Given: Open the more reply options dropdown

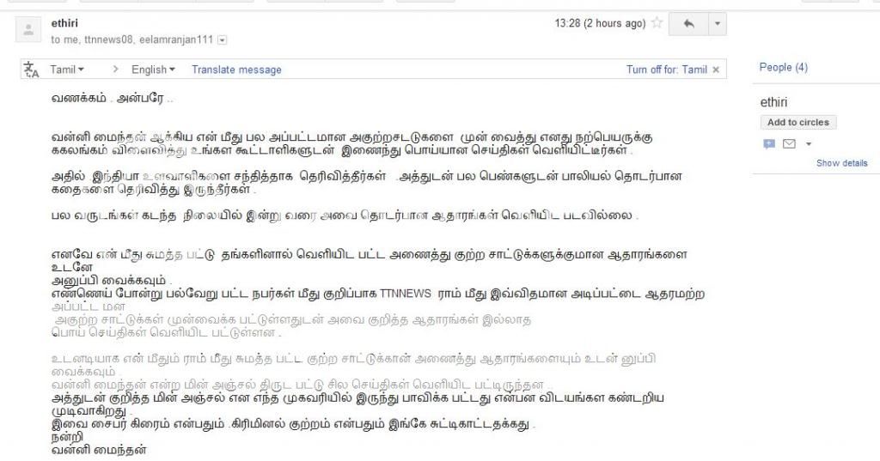Looking at the screenshot, I should tap(718, 24).
